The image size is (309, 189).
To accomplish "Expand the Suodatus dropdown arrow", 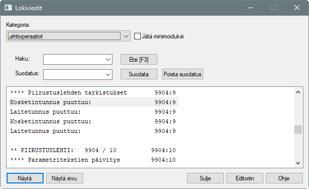I will point(108,74).
